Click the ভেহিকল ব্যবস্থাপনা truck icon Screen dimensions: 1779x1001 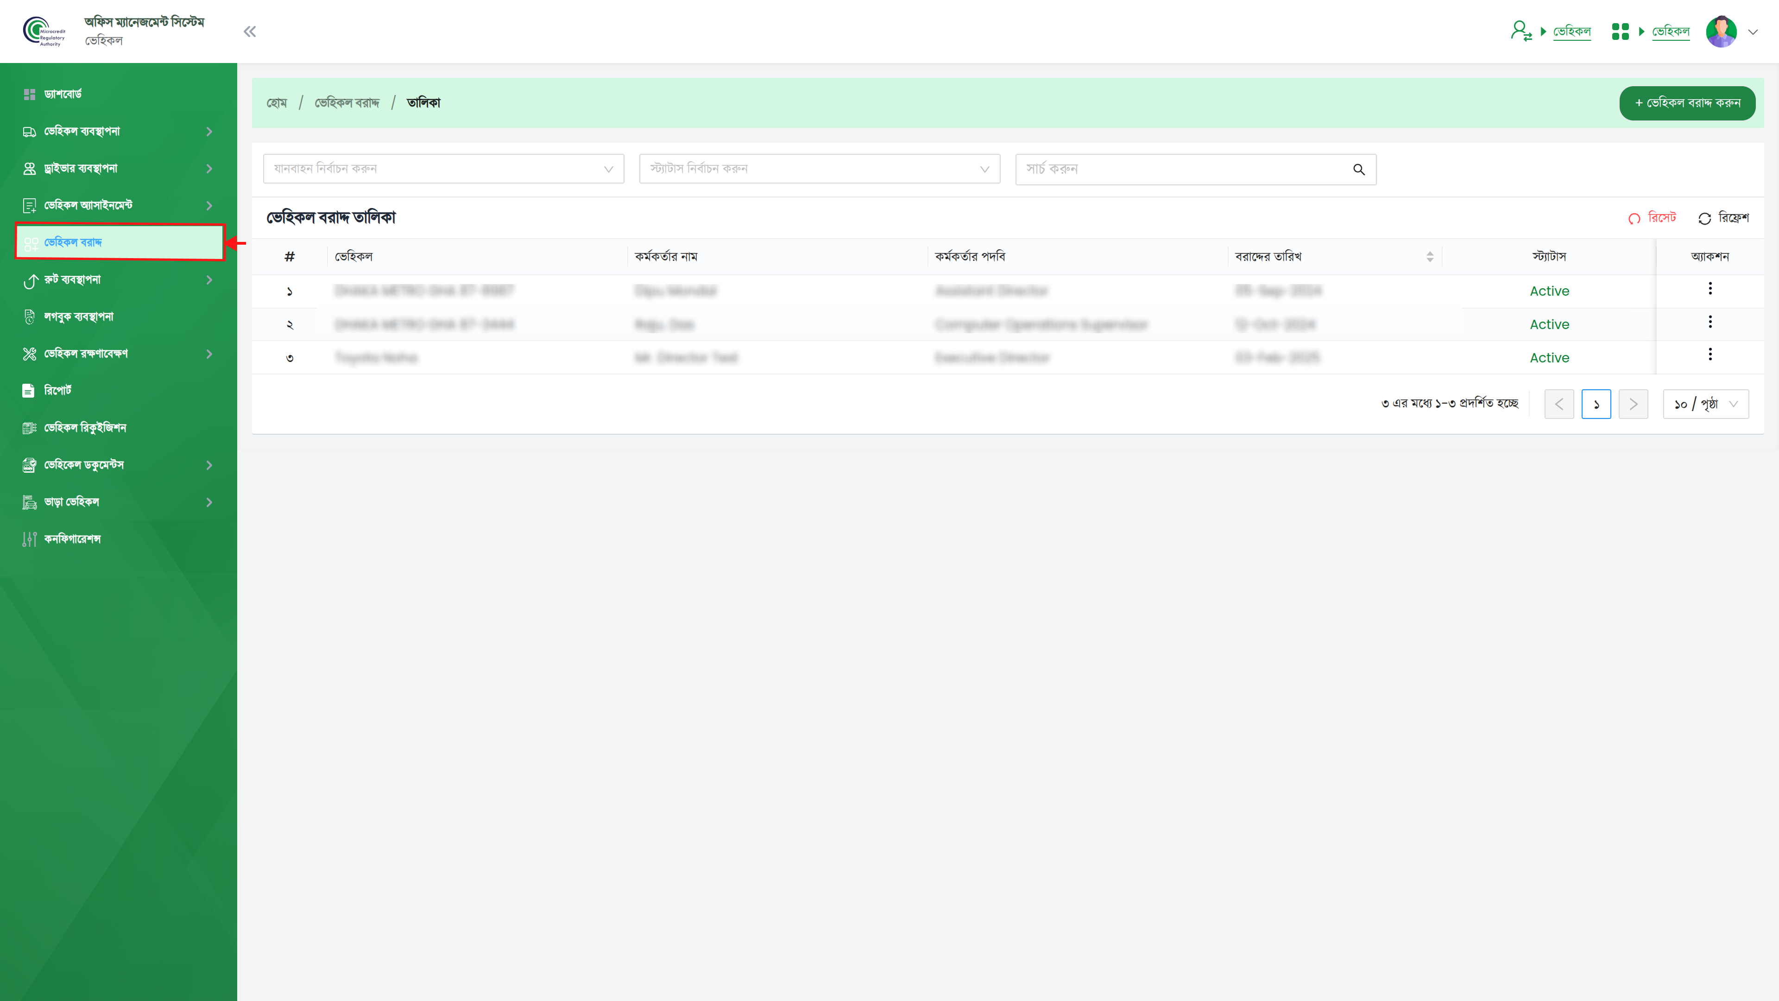pos(29,132)
